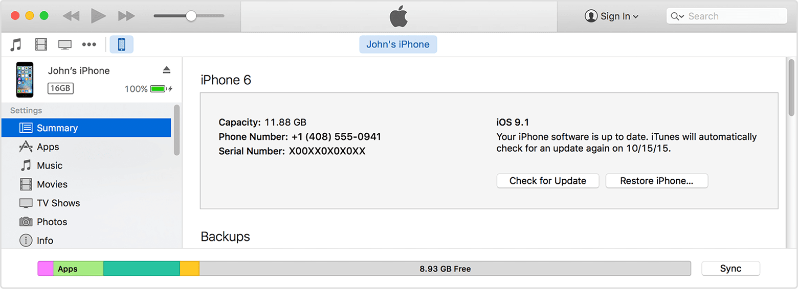
Task: Open the Music library icon
Action: click(x=16, y=44)
